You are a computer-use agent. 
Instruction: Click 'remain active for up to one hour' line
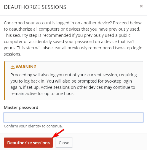click(x=42, y=94)
